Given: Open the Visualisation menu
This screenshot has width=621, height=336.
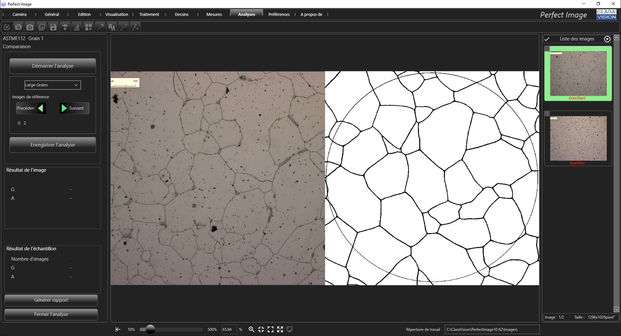Looking at the screenshot, I should coord(117,14).
